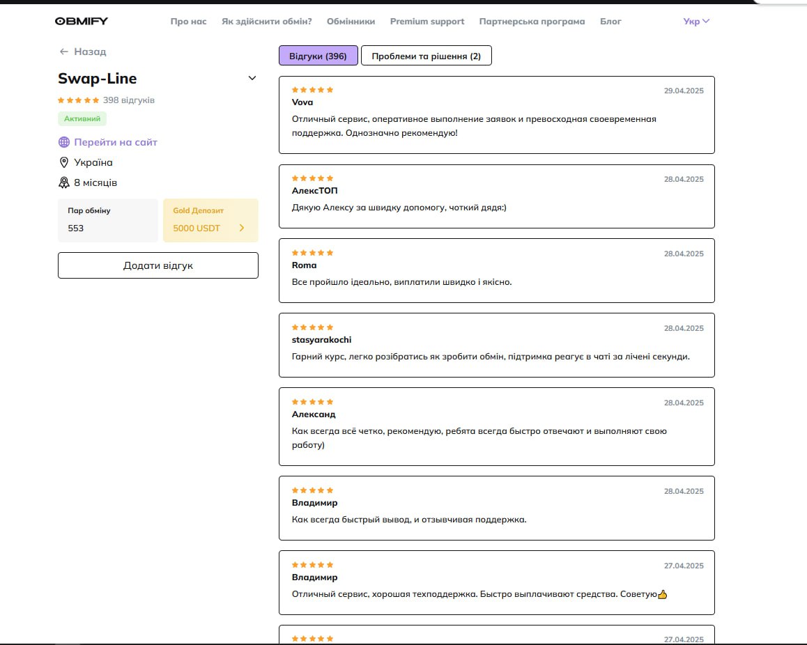Click the Активний status badge
The width and height of the screenshot is (807, 645).
82,119
